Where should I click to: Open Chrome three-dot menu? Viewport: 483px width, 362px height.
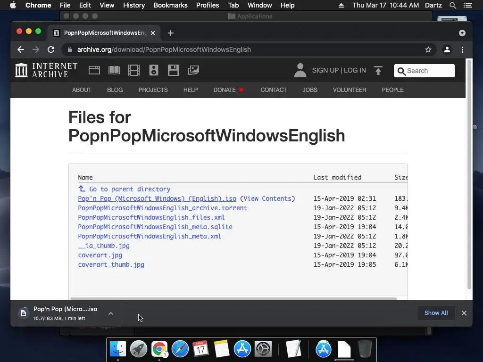click(462, 49)
